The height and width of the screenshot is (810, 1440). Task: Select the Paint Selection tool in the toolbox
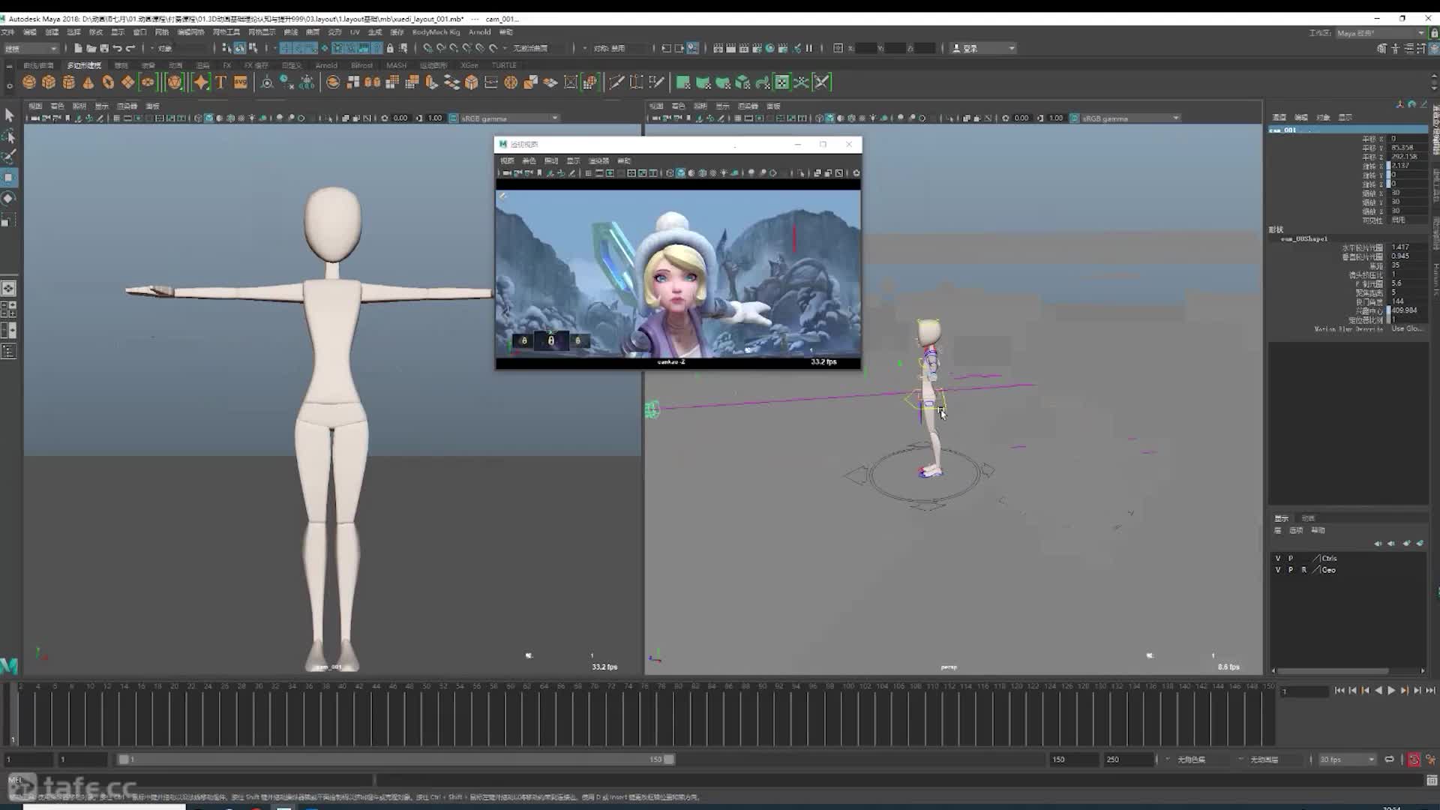pos(9,157)
